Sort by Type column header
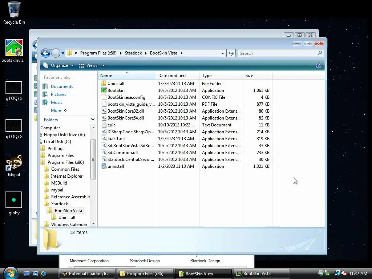372x279 pixels. point(221,76)
